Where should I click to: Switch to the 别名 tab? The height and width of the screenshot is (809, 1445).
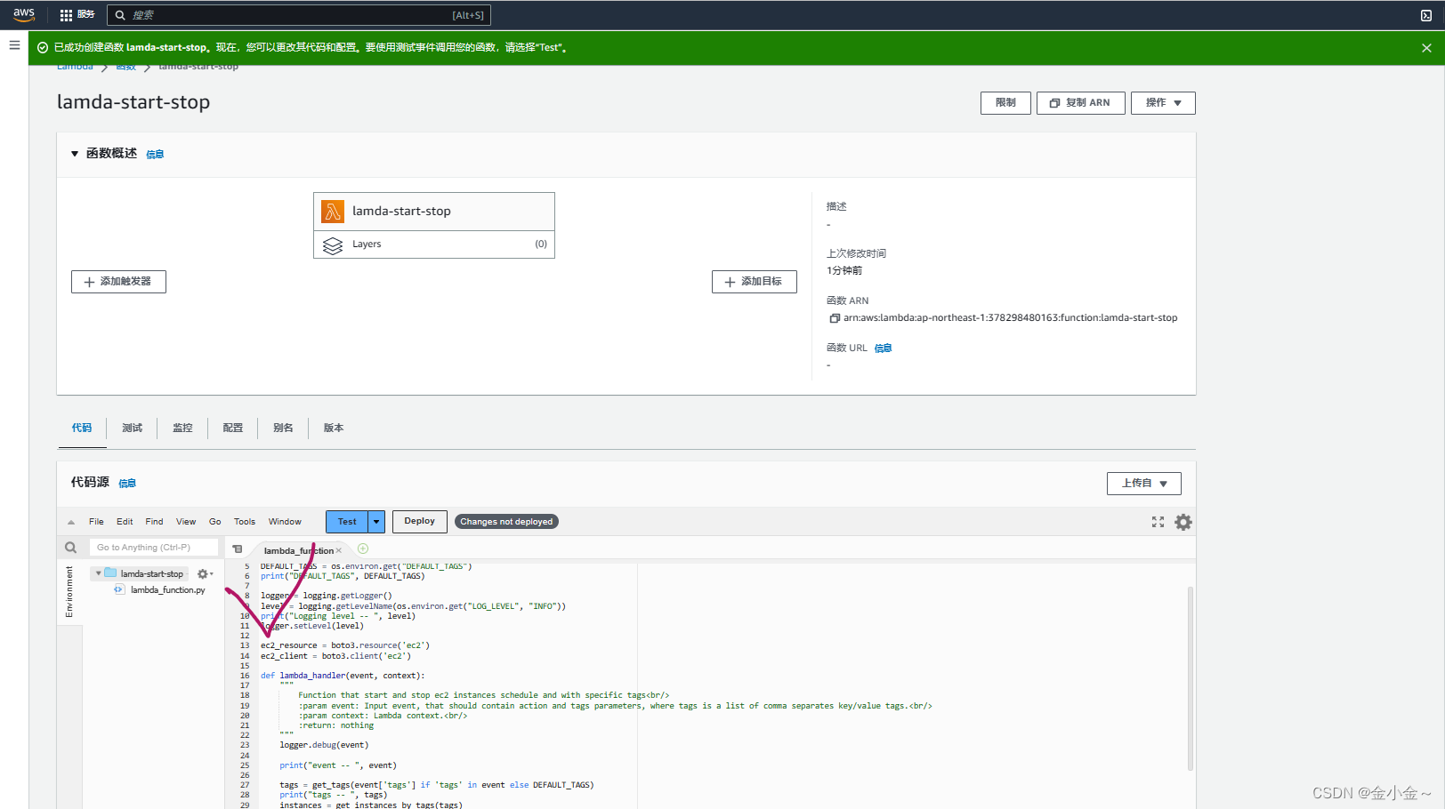(x=283, y=429)
